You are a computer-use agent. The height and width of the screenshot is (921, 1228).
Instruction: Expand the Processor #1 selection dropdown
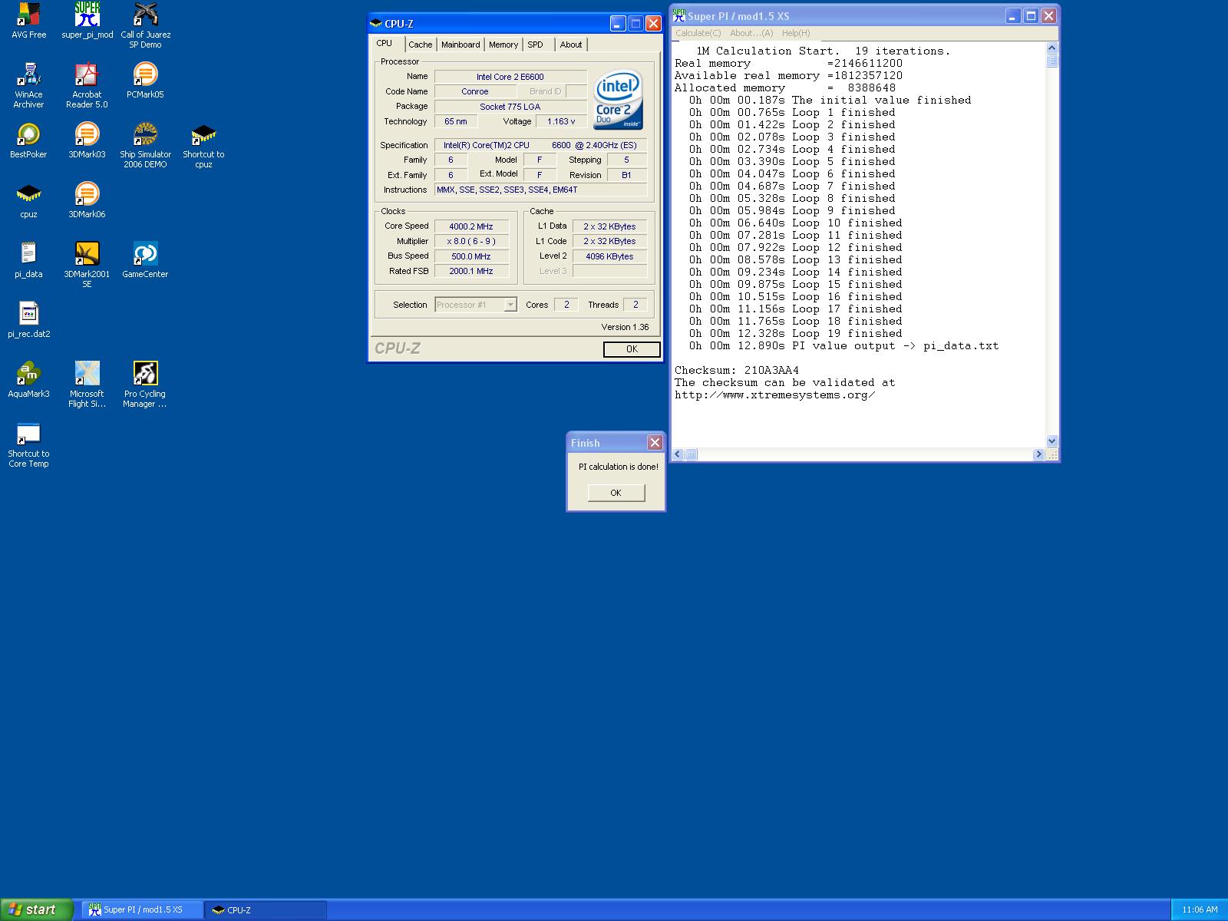pyautogui.click(x=510, y=305)
